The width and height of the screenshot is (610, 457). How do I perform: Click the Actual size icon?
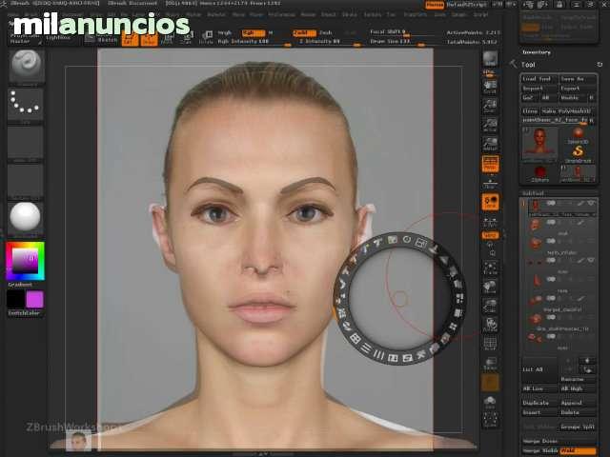click(x=490, y=125)
